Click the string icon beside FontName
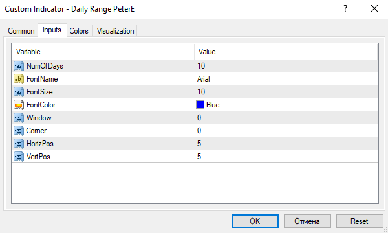The width and height of the screenshot is (388, 233). (x=19, y=79)
